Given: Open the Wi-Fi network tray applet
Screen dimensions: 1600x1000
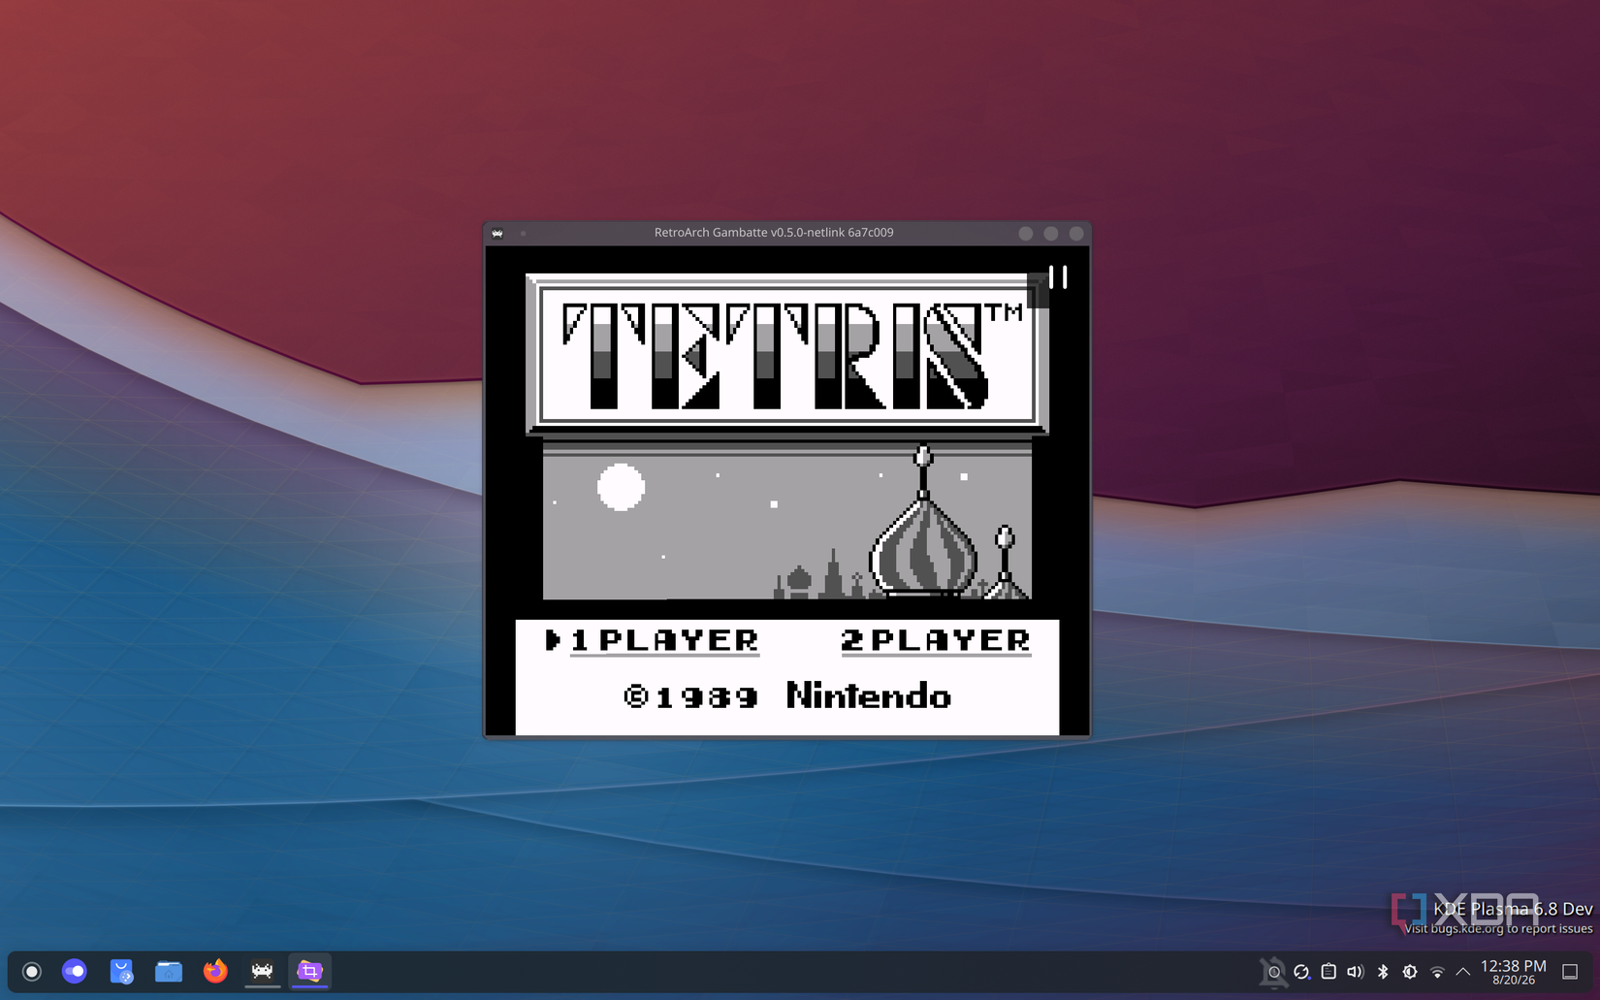Looking at the screenshot, I should click(x=1437, y=972).
